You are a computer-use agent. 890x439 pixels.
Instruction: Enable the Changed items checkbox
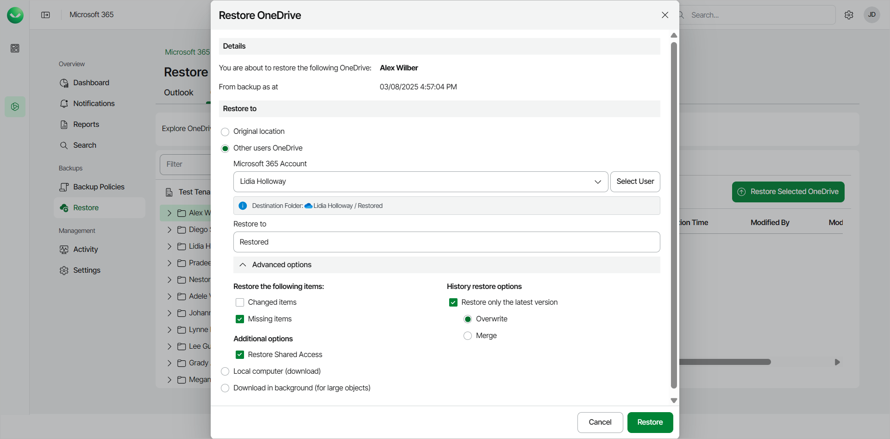[240, 302]
